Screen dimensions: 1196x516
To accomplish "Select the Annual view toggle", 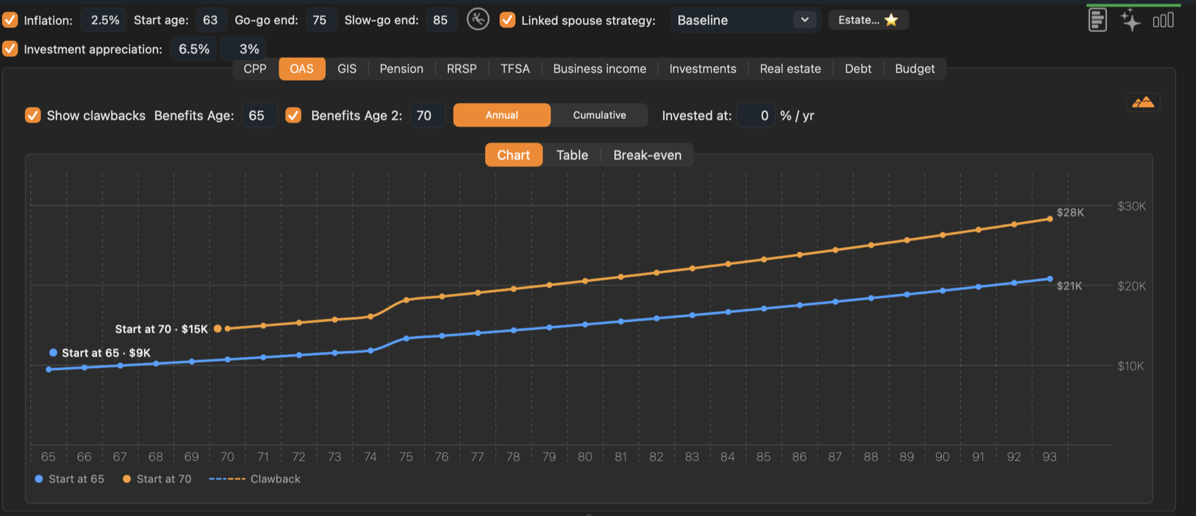I will pyautogui.click(x=502, y=115).
